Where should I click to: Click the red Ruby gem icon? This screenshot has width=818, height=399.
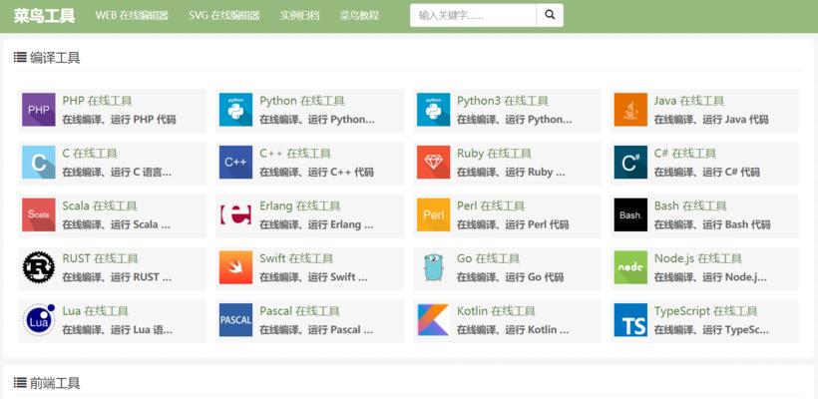tap(433, 163)
